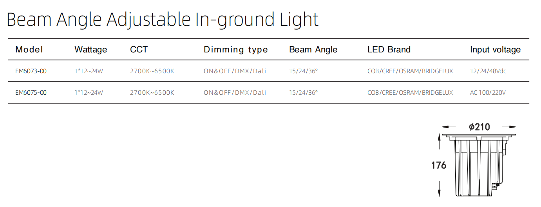Select the Beam Angle column header

click(x=313, y=50)
